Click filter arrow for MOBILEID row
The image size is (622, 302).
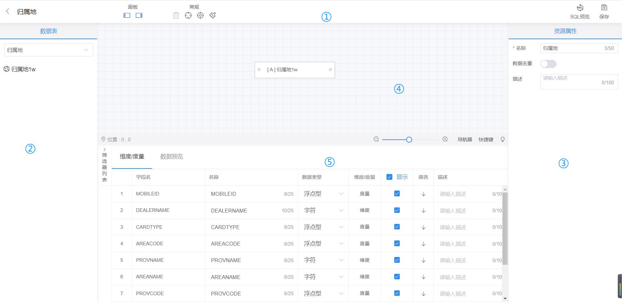click(x=423, y=194)
